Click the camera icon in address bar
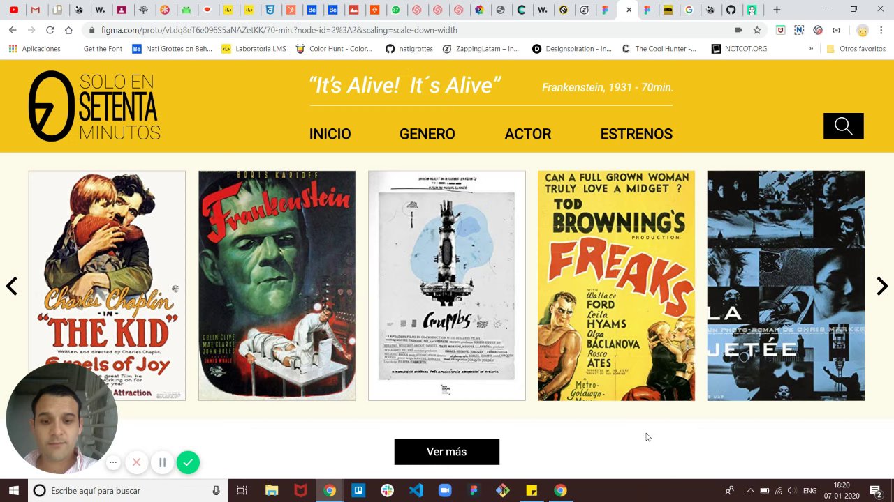The width and height of the screenshot is (894, 502). tap(738, 30)
